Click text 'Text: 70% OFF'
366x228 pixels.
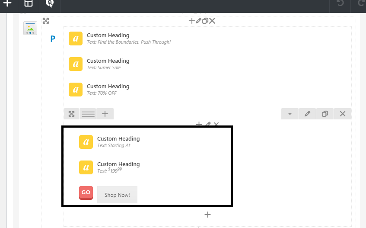point(102,93)
